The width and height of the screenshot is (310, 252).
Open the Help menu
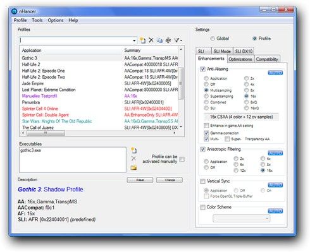click(x=73, y=20)
